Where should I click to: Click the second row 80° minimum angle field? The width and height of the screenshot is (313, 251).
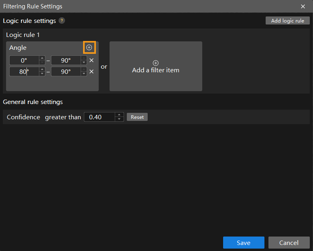point(24,72)
